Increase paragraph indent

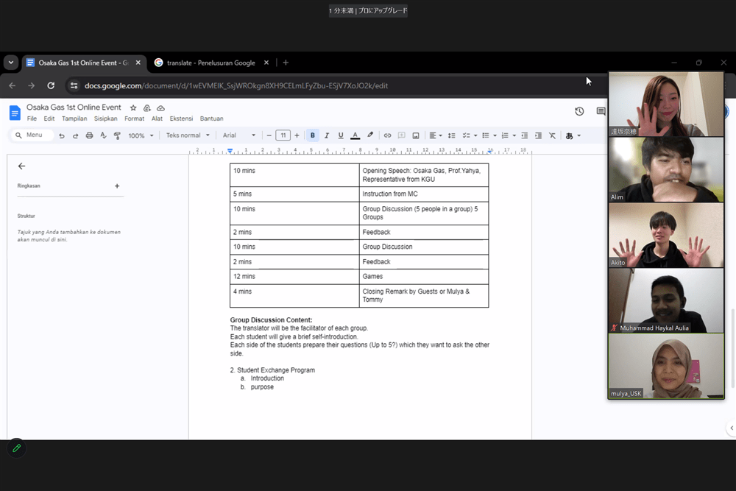point(539,135)
